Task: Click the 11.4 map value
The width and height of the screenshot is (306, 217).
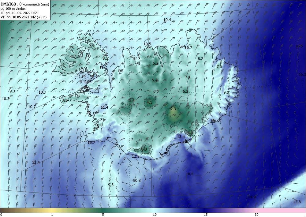Action: [x=104, y=107]
